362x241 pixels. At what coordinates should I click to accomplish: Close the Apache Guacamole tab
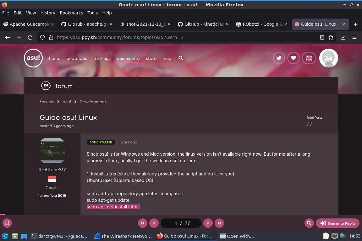(52, 24)
